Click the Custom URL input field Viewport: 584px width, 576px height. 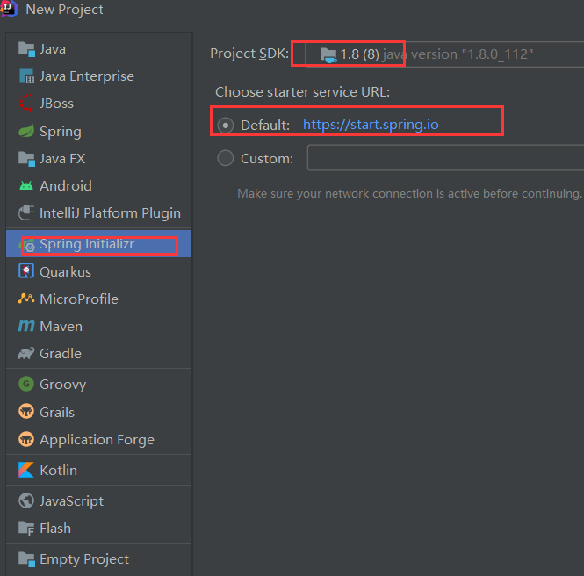pos(444,158)
